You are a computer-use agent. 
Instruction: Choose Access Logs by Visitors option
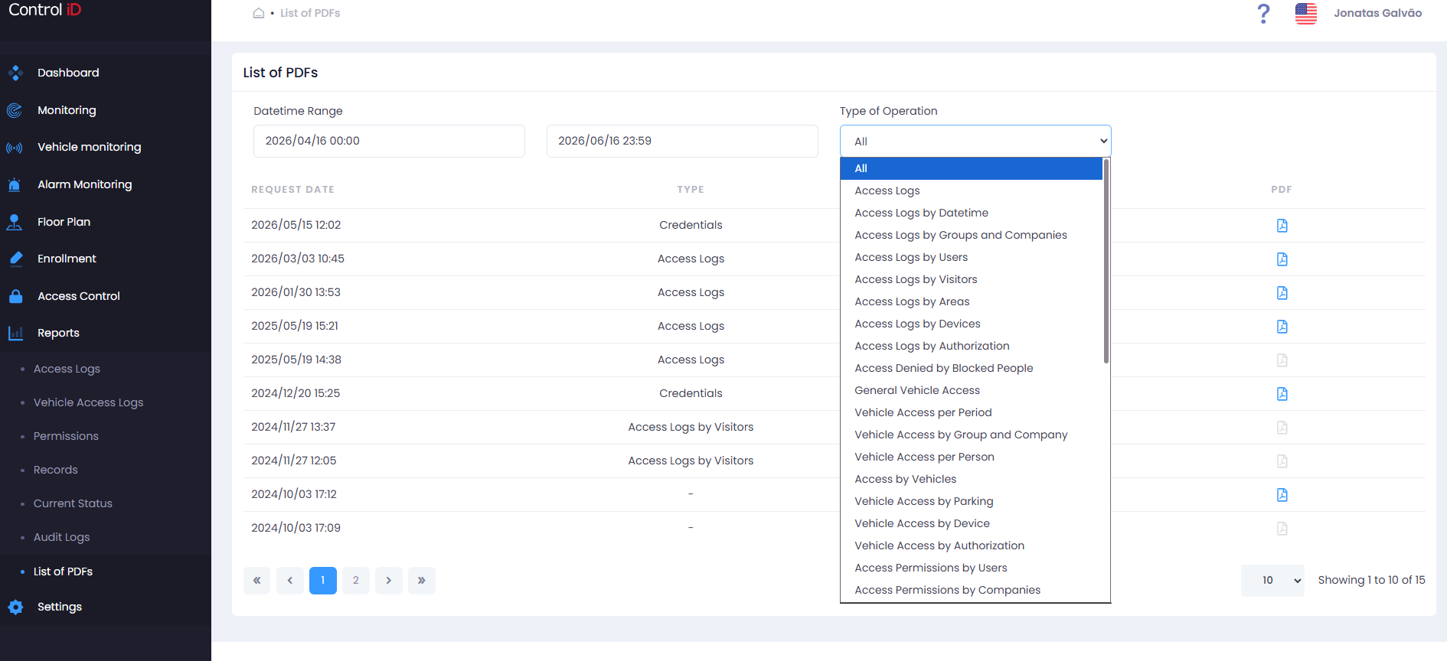(916, 279)
